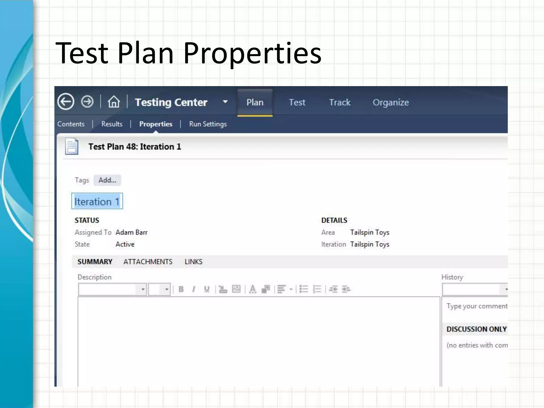Click the State value Active
The image size is (544, 408).
[x=125, y=244]
